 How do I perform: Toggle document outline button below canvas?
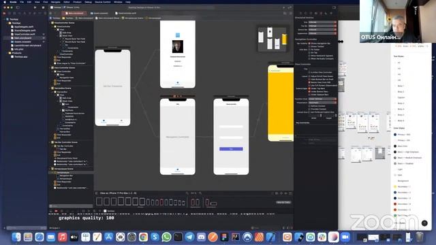tap(97, 193)
